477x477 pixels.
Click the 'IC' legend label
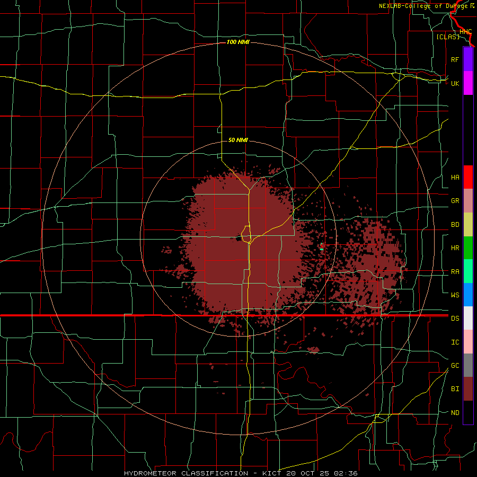click(x=455, y=342)
